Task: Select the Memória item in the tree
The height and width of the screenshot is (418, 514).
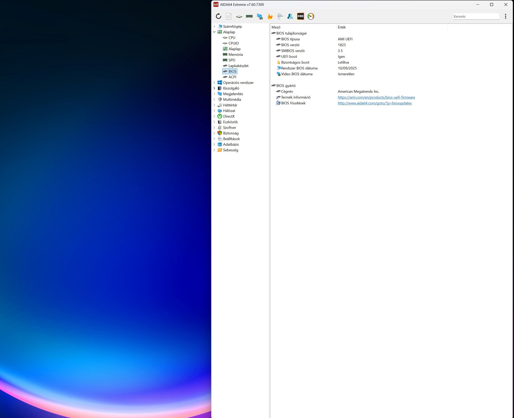Action: click(236, 54)
